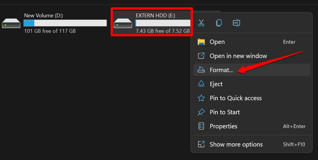Image resolution: width=318 pixels, height=160 pixels.
Task: Click Show more options
Action: pyautogui.click(x=252, y=144)
